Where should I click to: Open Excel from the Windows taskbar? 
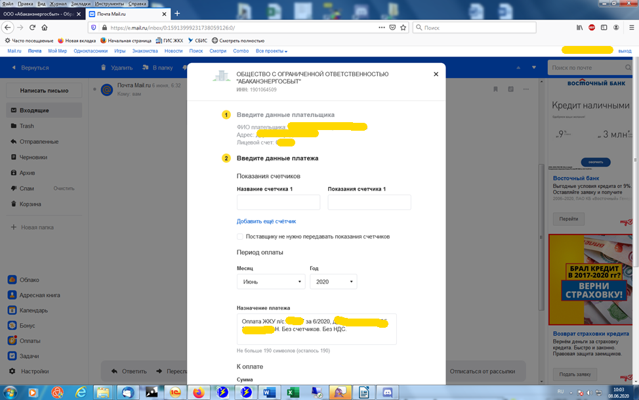pyautogui.click(x=292, y=393)
